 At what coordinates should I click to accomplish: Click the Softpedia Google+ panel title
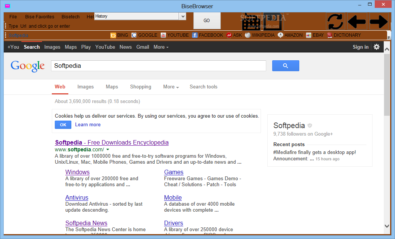[x=289, y=125]
